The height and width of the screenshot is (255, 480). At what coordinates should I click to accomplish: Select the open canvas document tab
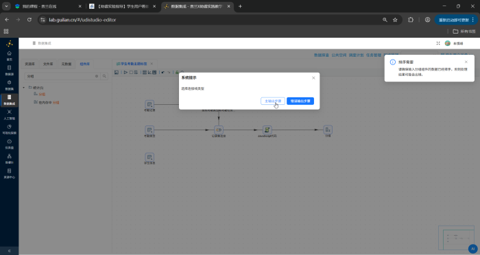(132, 64)
